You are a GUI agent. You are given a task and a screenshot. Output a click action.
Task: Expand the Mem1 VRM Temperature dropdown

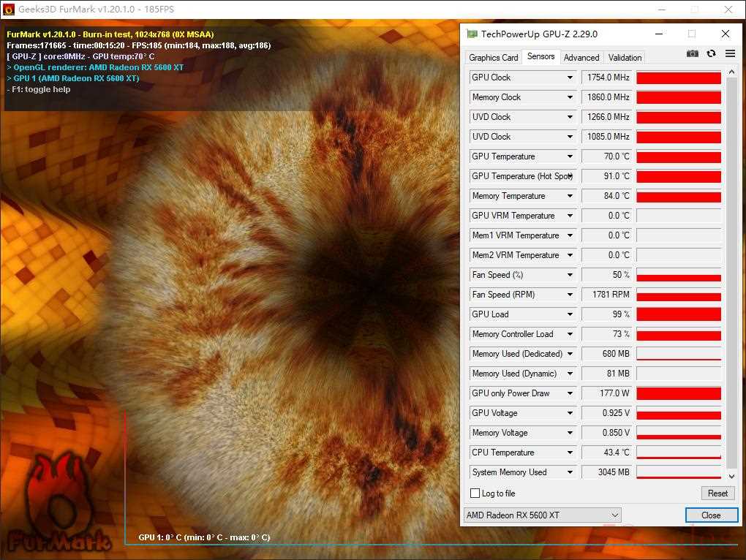[570, 235]
